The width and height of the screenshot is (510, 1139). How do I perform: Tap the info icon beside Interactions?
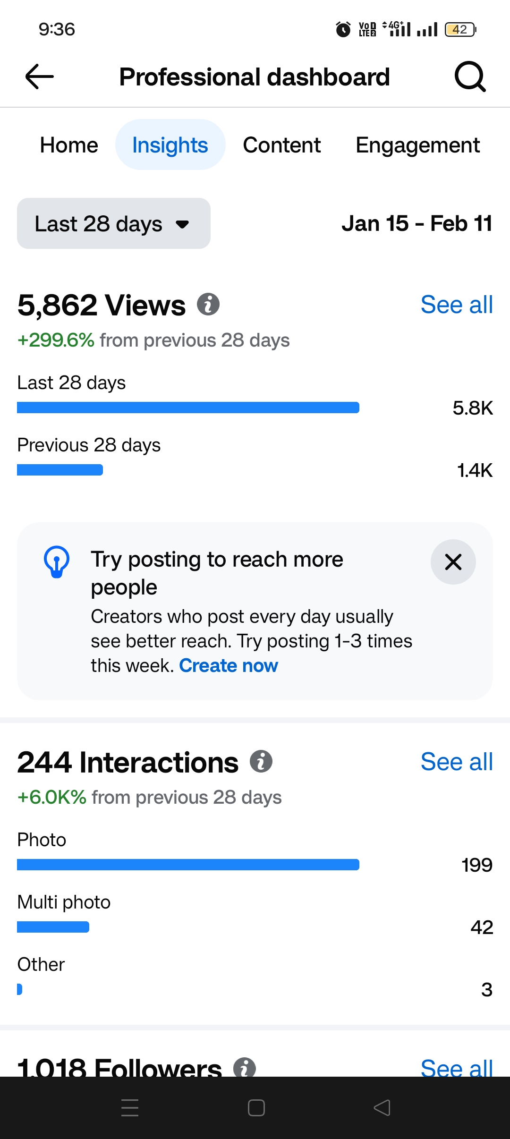261,761
